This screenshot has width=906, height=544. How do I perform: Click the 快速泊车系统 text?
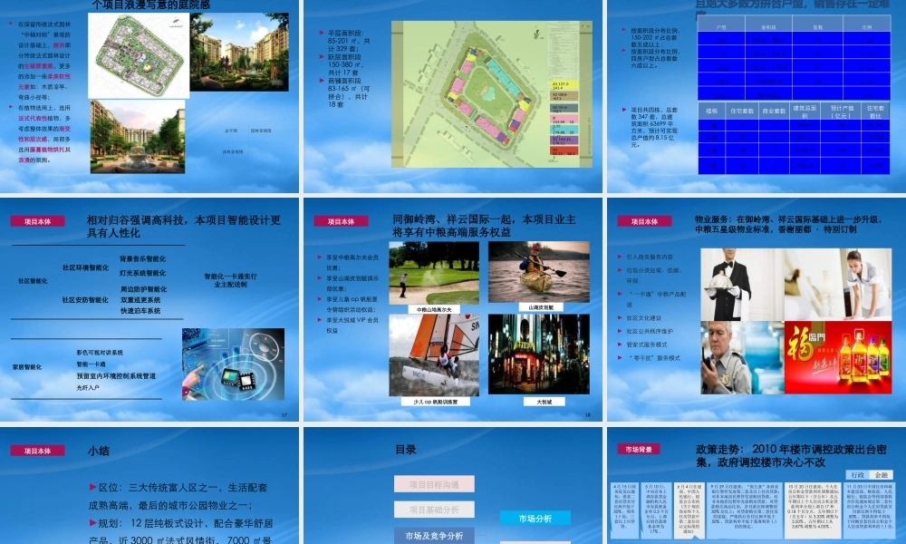140,311
